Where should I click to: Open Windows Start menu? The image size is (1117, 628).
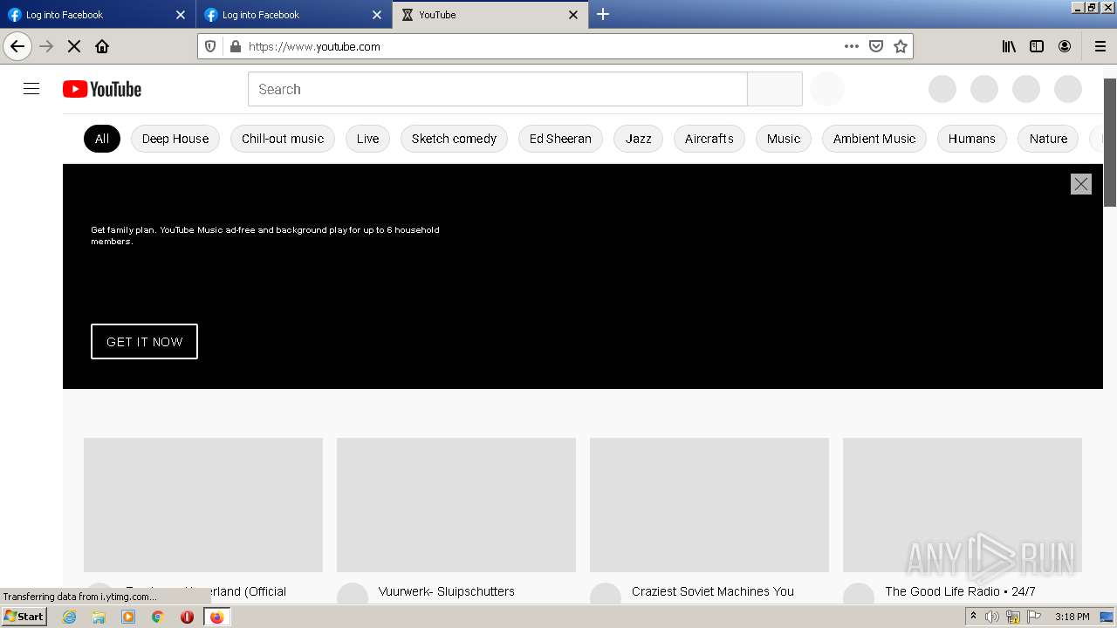coord(24,617)
